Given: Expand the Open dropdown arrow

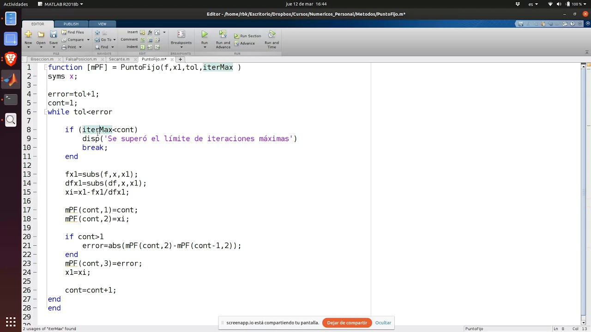Looking at the screenshot, I should click(41, 47).
